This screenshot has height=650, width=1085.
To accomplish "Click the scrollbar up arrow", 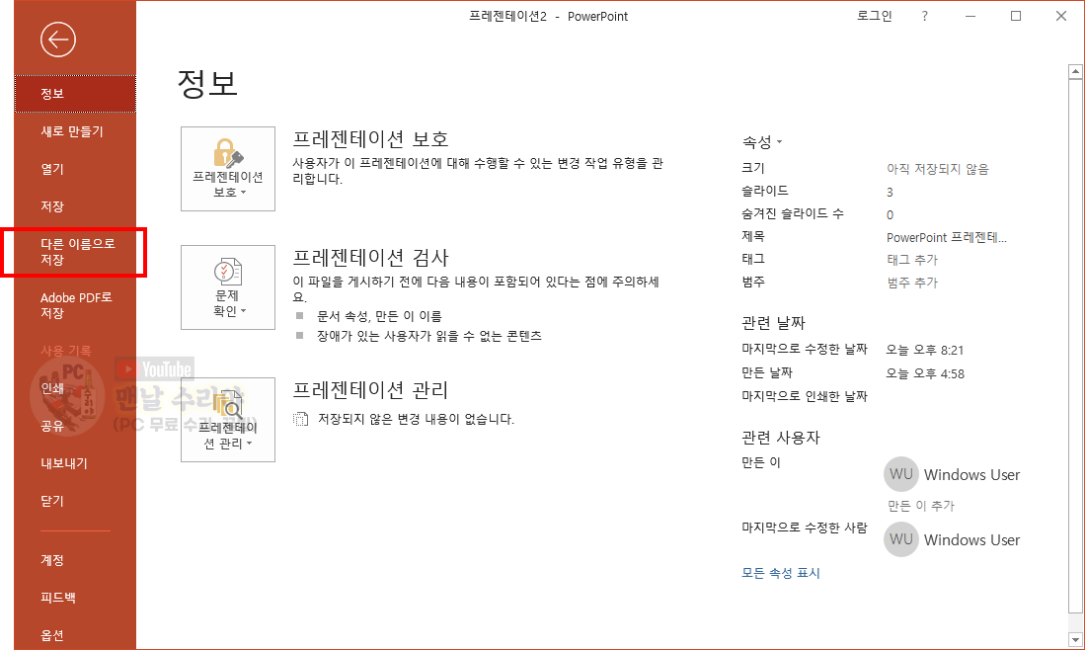I will (x=1074, y=71).
